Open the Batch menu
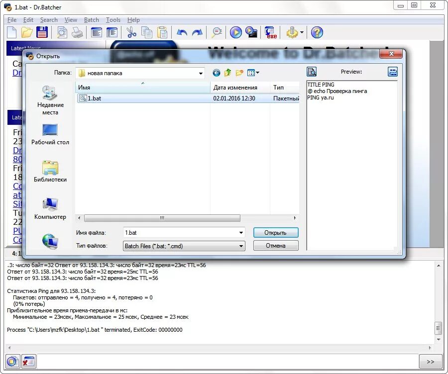The height and width of the screenshot is (374, 448). click(92, 20)
